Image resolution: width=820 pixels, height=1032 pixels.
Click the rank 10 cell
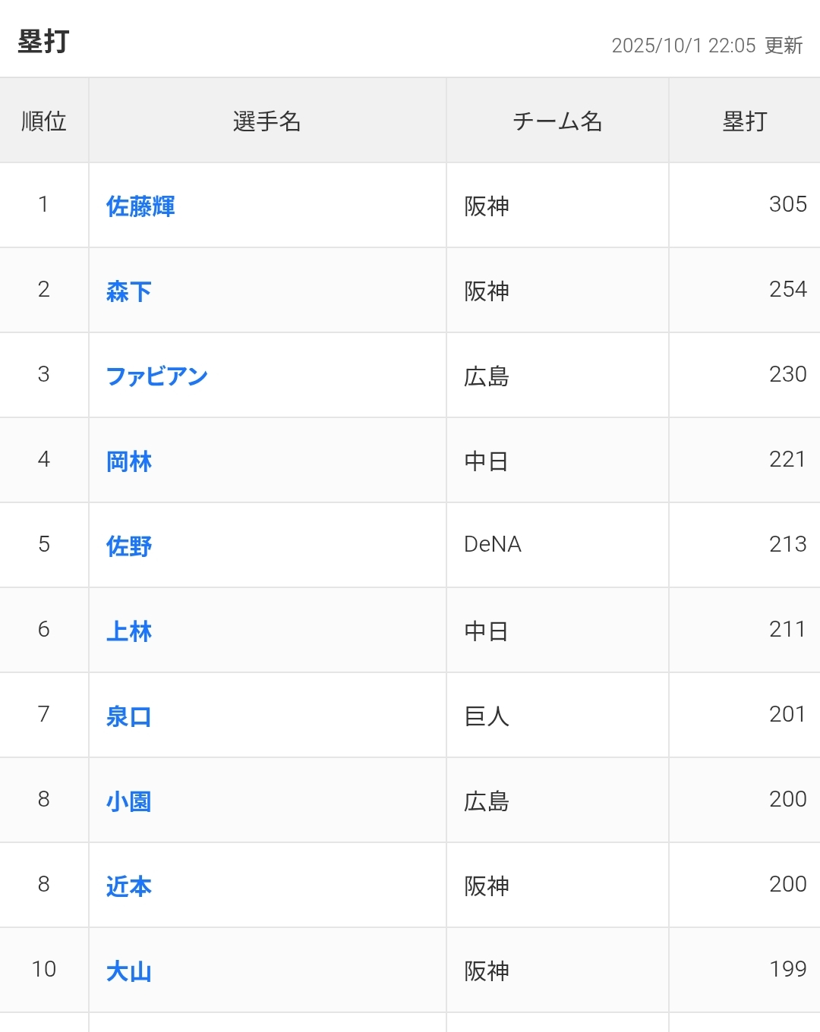click(x=44, y=970)
